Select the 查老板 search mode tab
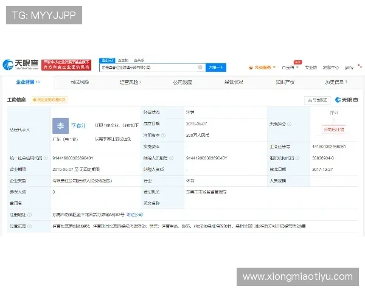This screenshot has width=365, height=292. [x=123, y=60]
